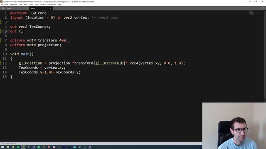The width and height of the screenshot is (266, 149).
Task: Open the Edit menu
Action: pos(7,5)
